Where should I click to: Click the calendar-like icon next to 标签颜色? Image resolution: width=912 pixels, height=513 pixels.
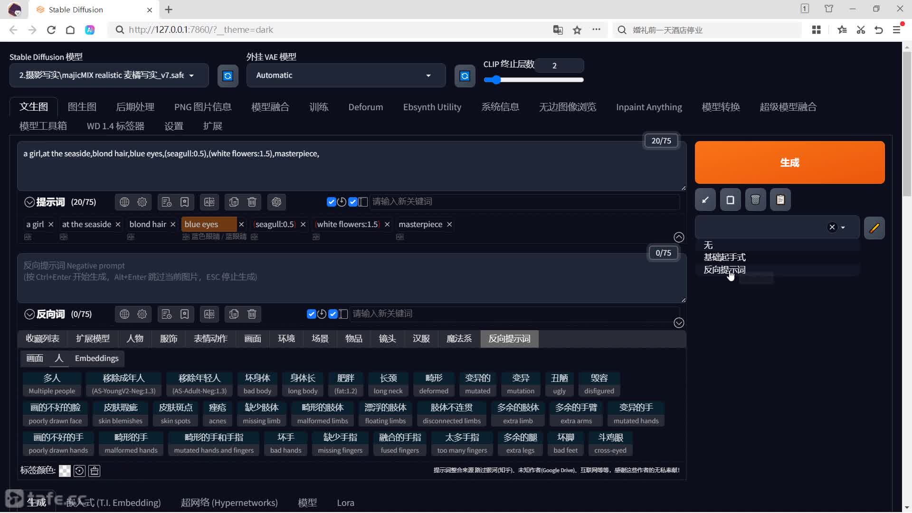point(95,471)
